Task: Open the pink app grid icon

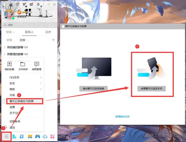Action: pos(52,136)
